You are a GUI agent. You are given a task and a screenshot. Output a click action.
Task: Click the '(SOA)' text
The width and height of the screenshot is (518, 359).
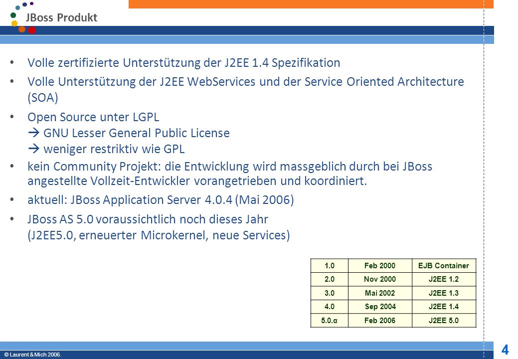coord(43,97)
